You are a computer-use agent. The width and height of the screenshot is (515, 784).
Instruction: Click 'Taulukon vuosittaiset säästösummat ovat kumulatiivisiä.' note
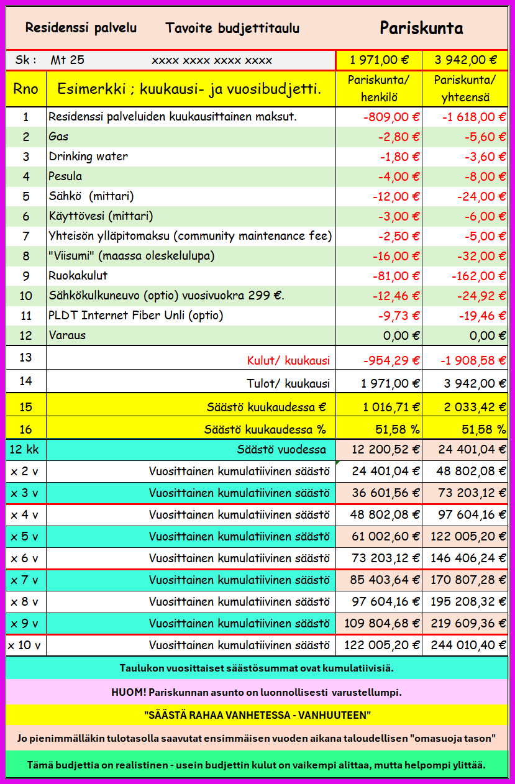tap(257, 668)
